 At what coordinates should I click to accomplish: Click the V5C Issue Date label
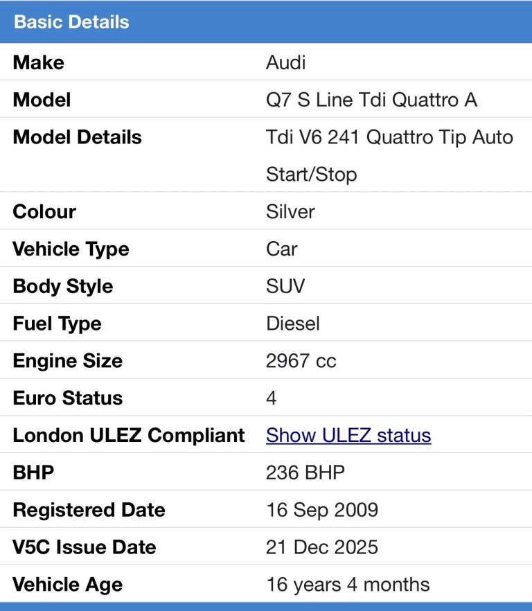(84, 547)
